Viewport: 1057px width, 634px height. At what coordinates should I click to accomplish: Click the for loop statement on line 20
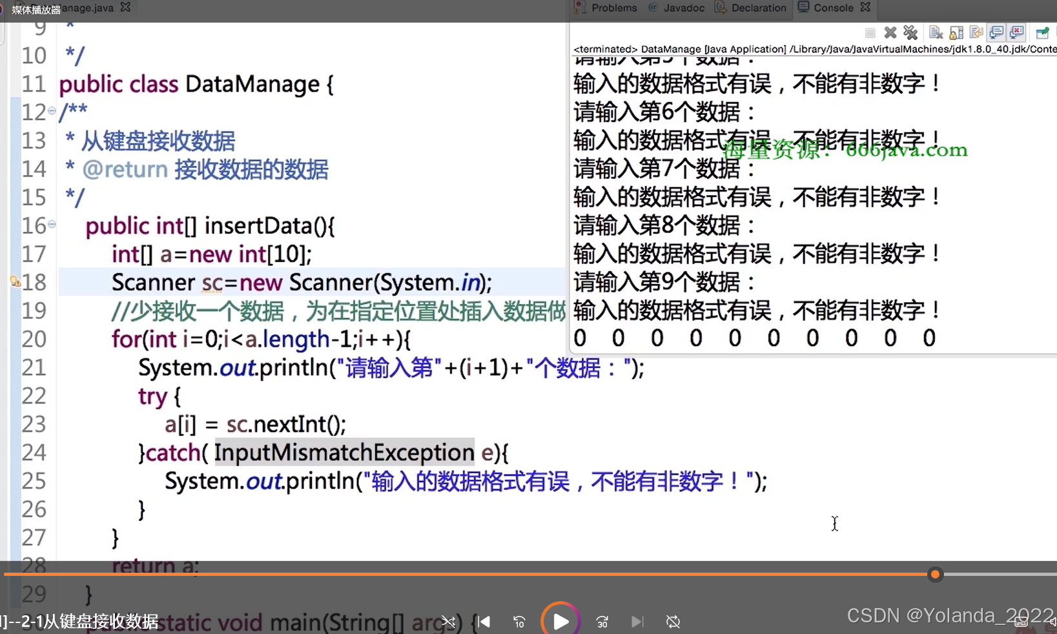click(261, 340)
